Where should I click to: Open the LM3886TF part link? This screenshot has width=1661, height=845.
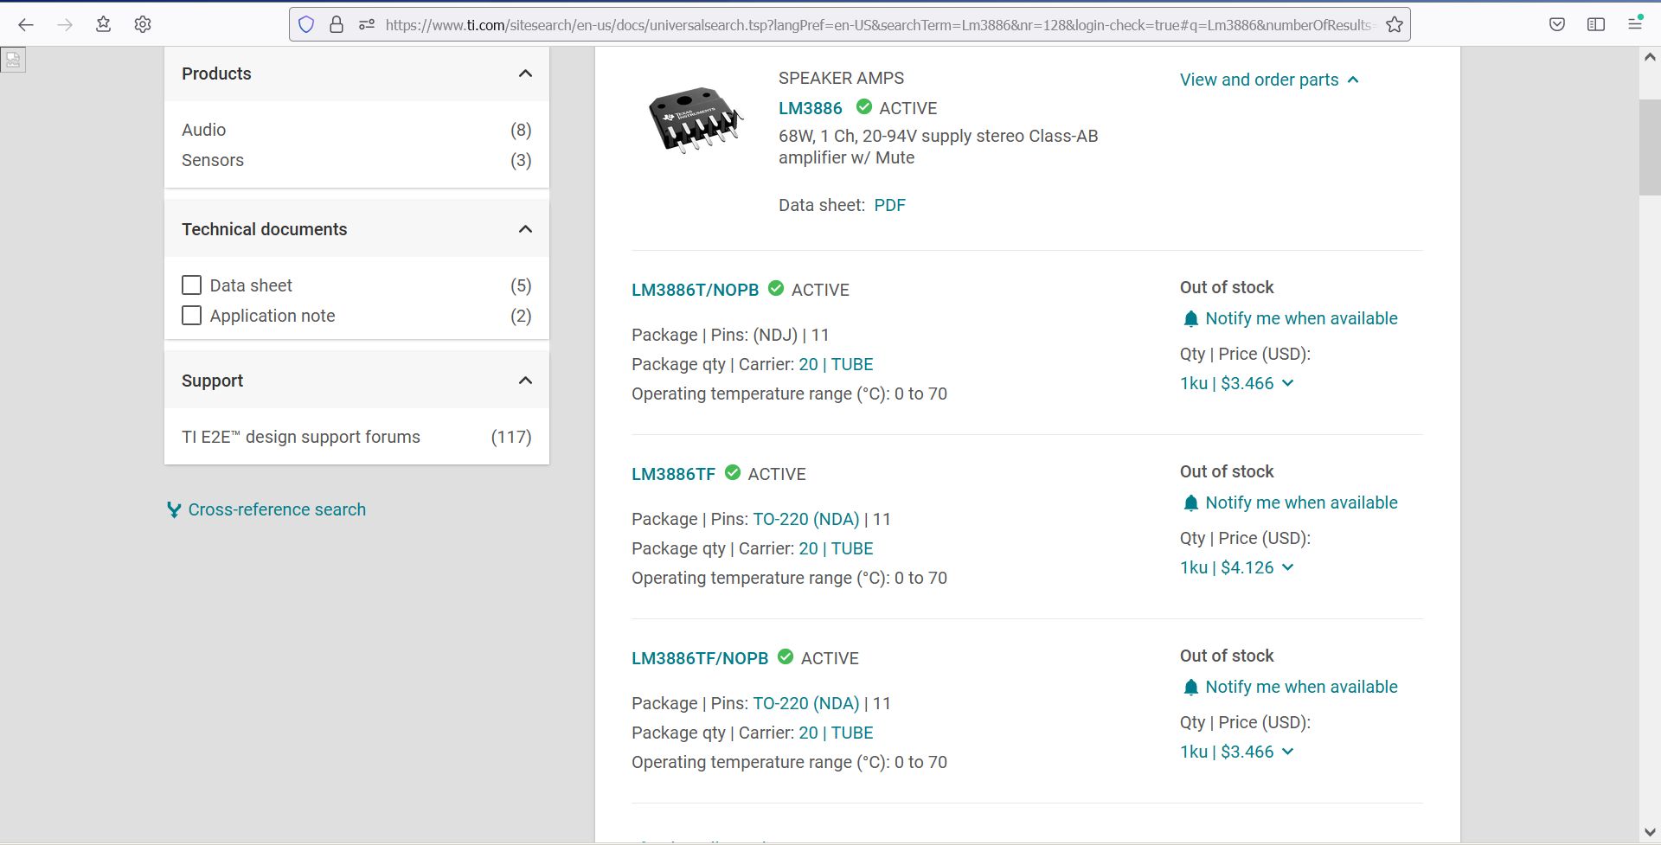click(x=673, y=474)
